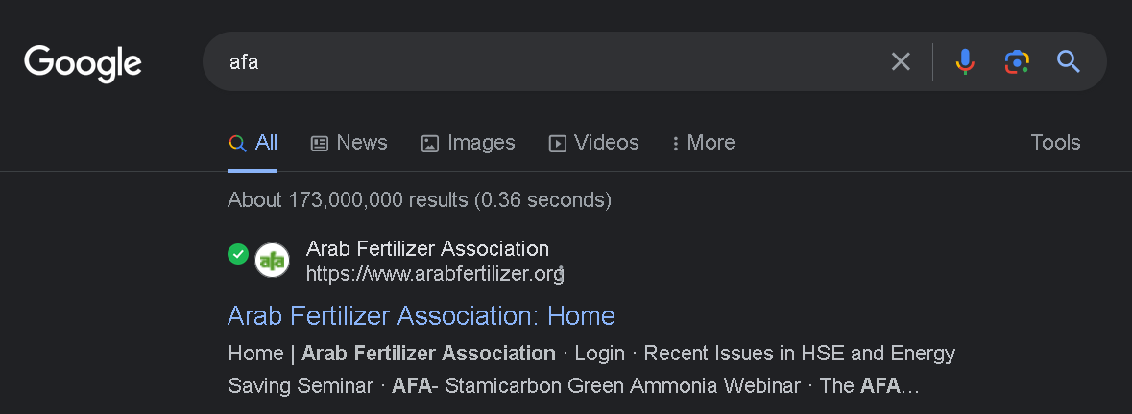Open the three-dot menu beside the URL
This screenshot has width=1132, height=414.
[563, 274]
